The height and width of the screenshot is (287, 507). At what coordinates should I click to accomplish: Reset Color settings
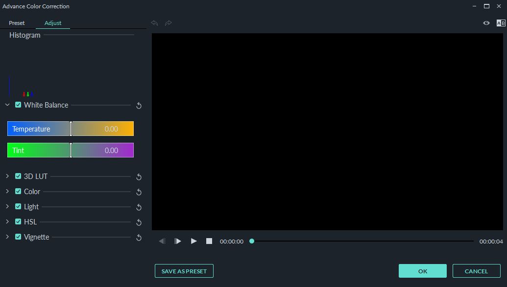click(x=139, y=192)
